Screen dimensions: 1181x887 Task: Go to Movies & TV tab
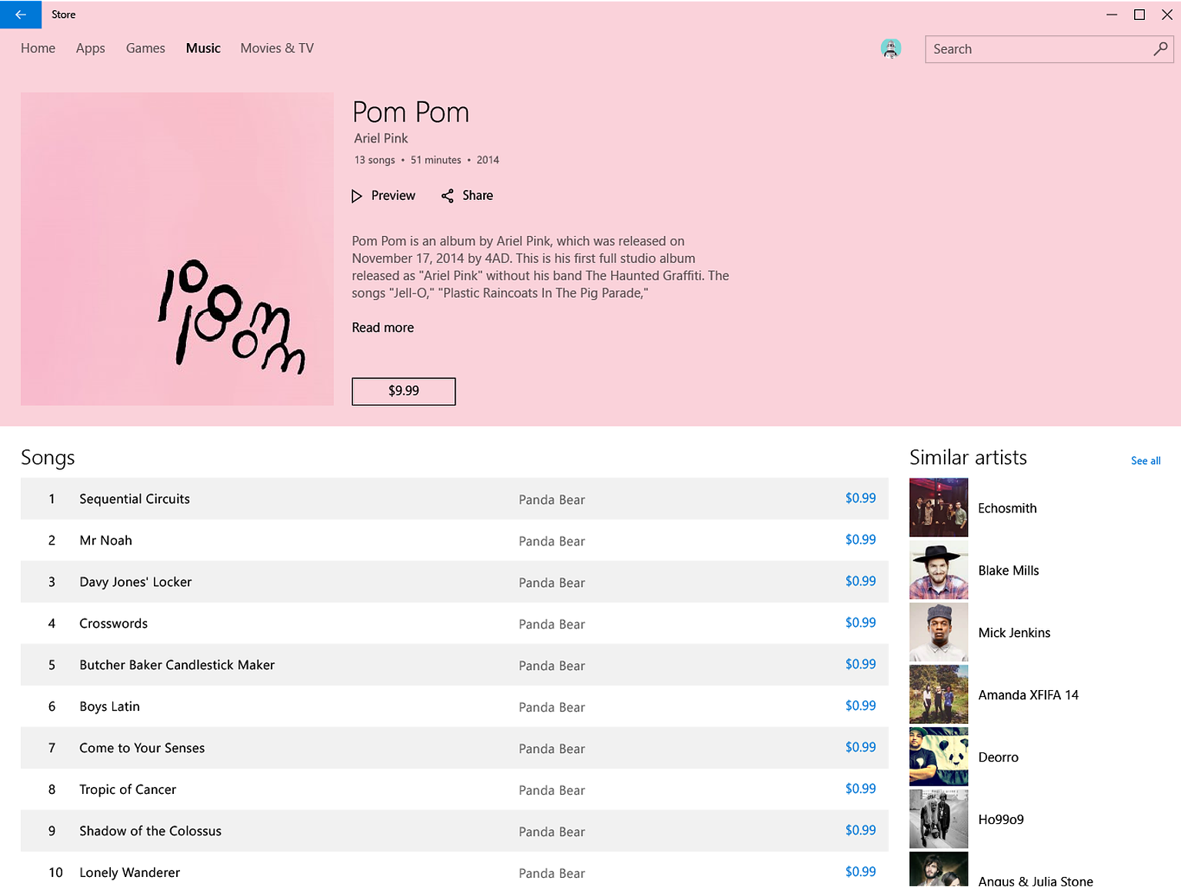[x=277, y=48]
